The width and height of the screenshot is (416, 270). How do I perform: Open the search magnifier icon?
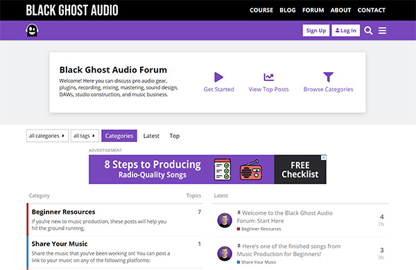[368, 30]
